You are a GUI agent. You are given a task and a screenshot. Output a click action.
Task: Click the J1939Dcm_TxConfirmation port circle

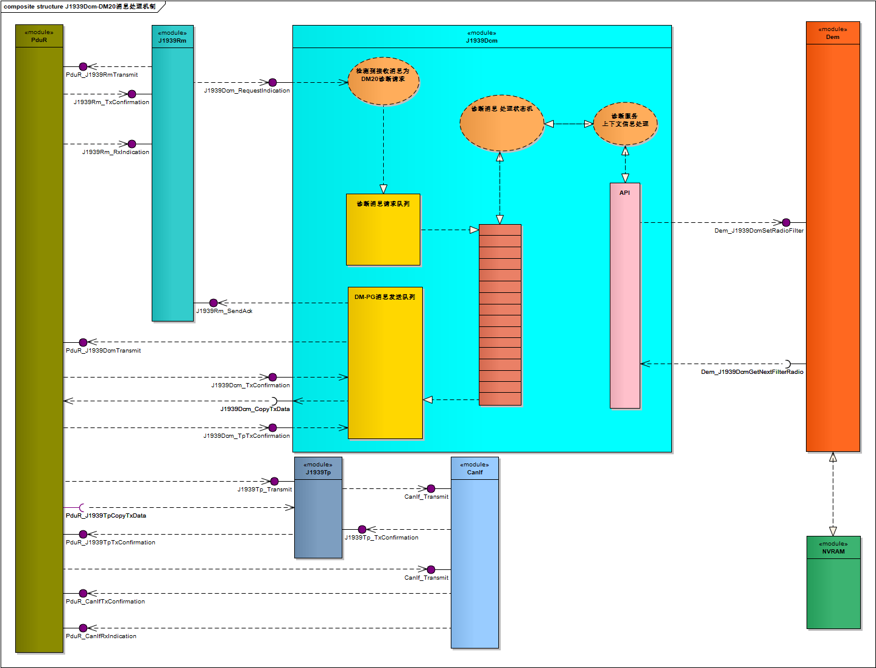coord(272,377)
